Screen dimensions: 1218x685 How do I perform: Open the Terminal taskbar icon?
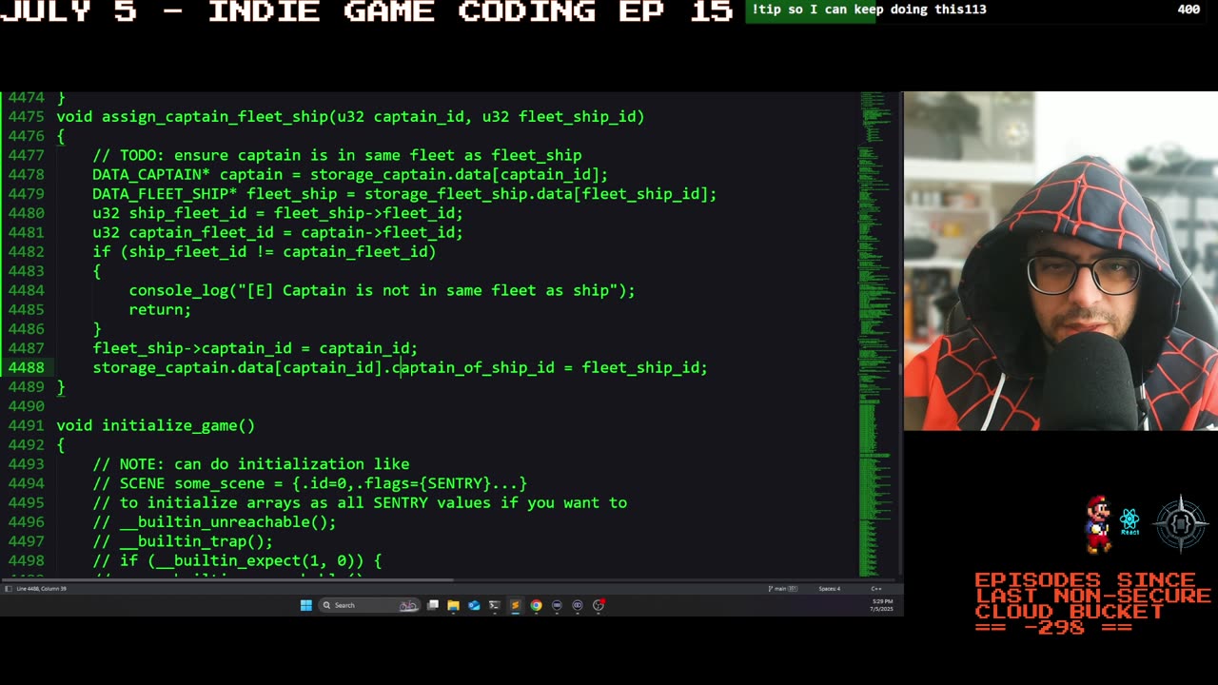click(494, 605)
